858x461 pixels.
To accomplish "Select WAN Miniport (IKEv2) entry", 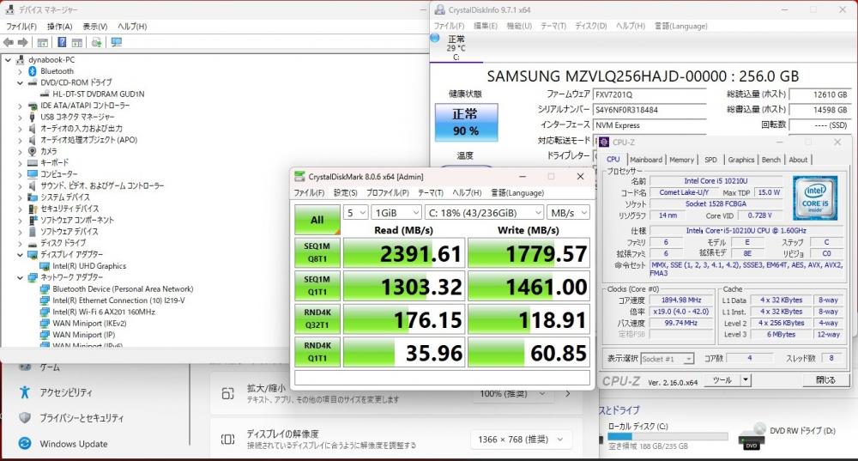I will coord(89,323).
